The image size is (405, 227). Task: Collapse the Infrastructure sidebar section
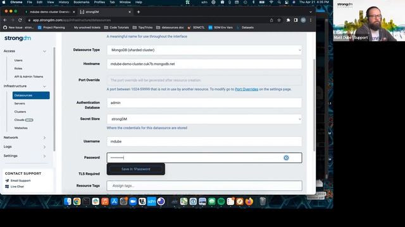coord(44,86)
